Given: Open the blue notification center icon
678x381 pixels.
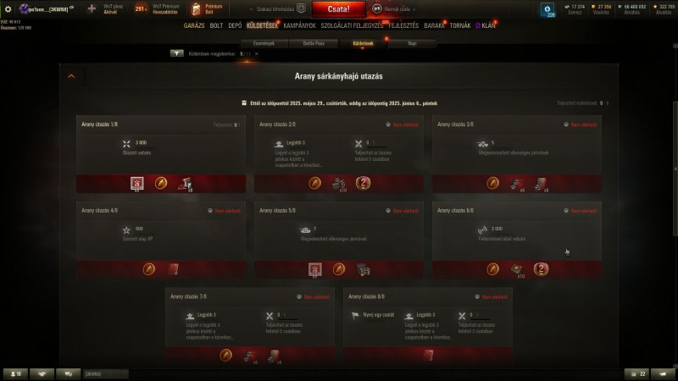Looking at the screenshot, I should [x=547, y=10].
